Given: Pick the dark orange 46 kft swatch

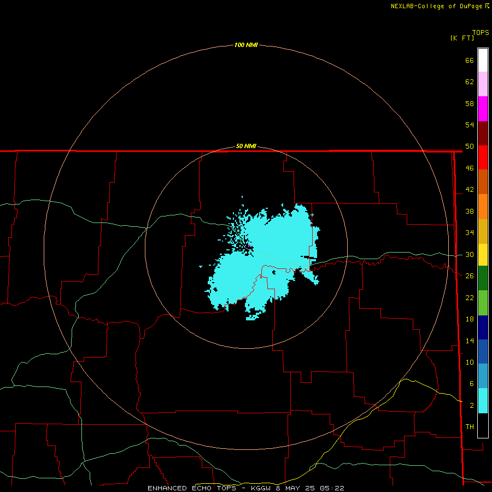Looking at the screenshot, I should [483, 182].
